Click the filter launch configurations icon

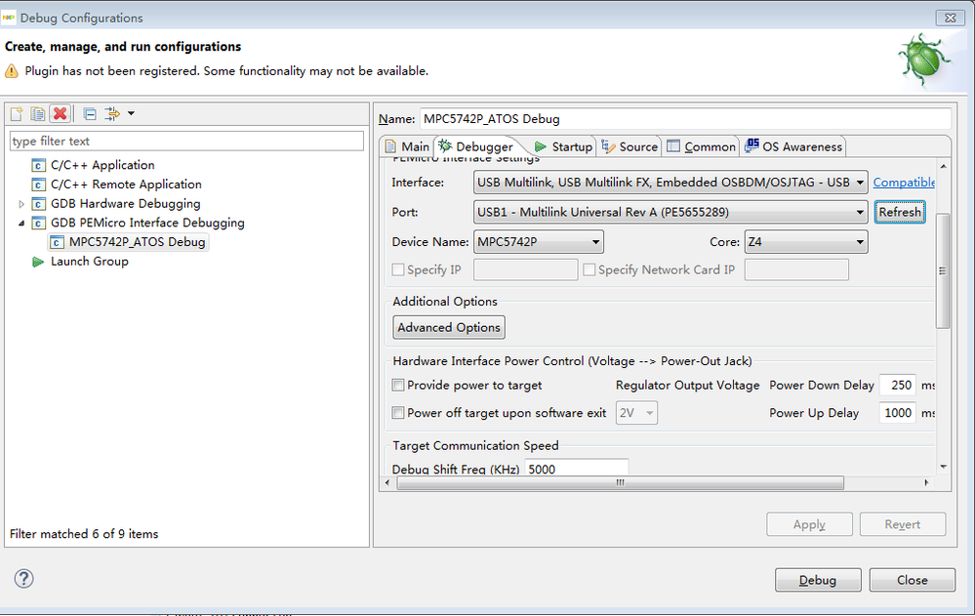112,114
